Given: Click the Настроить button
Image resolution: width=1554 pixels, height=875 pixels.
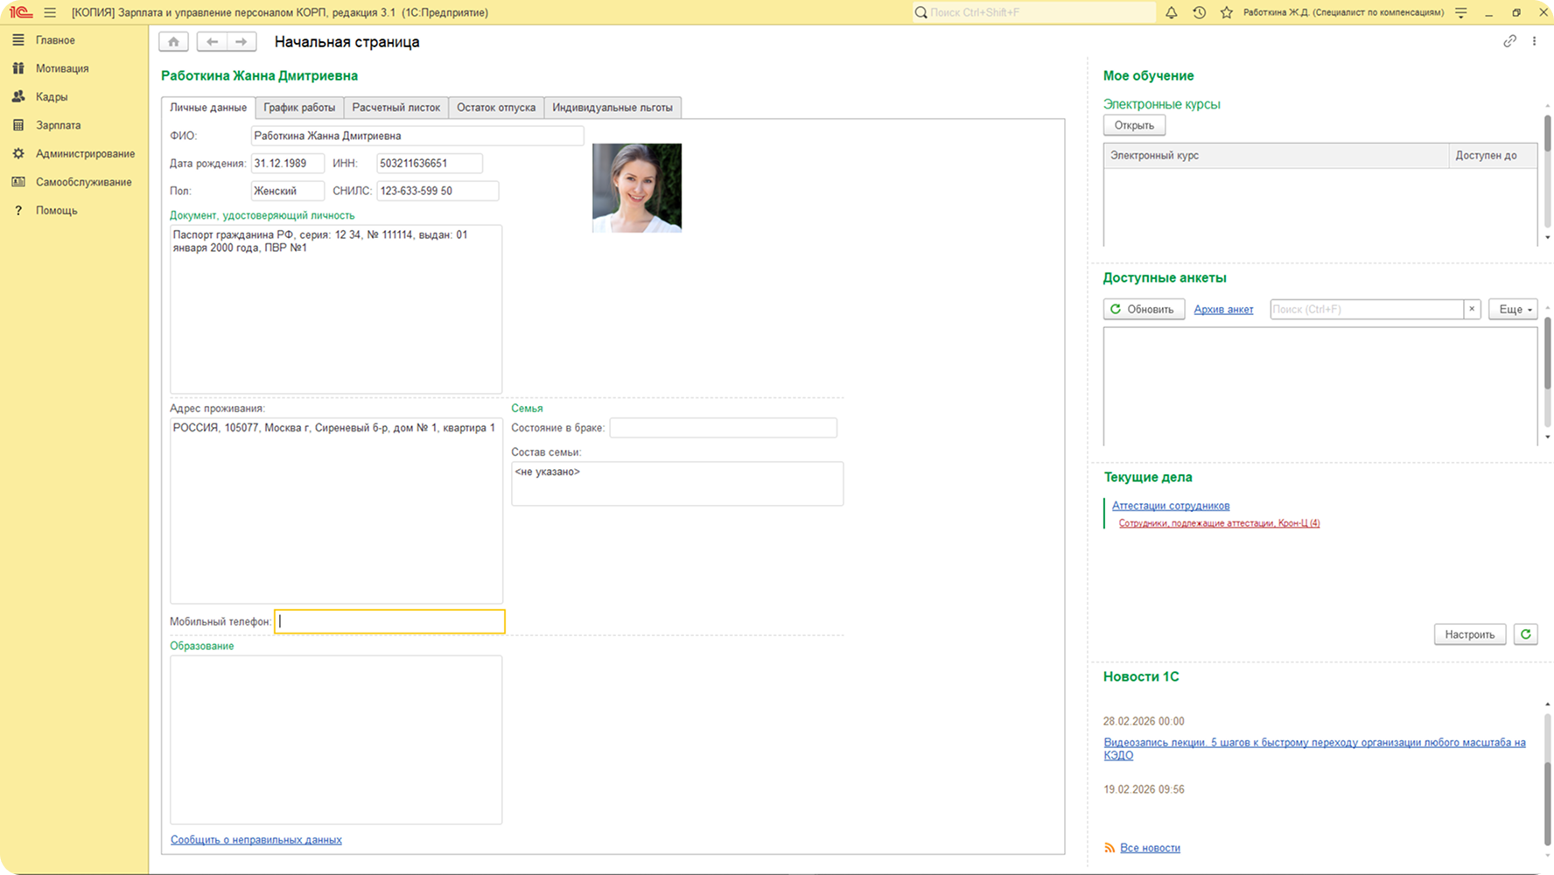Looking at the screenshot, I should pyautogui.click(x=1469, y=634).
